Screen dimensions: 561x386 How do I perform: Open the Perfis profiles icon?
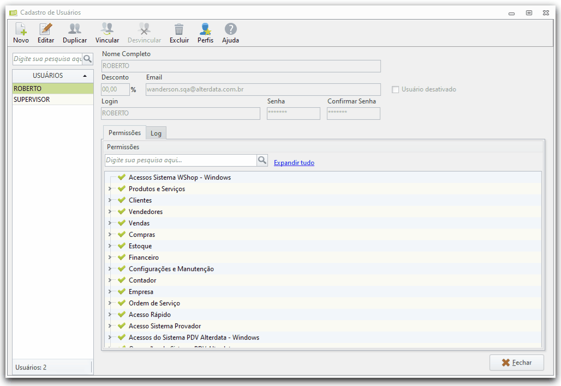point(205,29)
